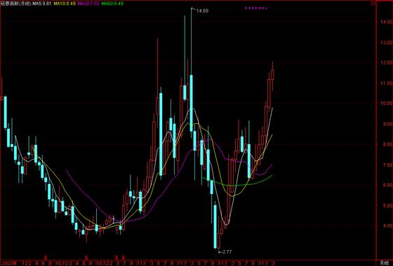The width and height of the screenshot is (393, 266).
Task: Click the 2.77 low price arrow marker
Action: point(225,252)
